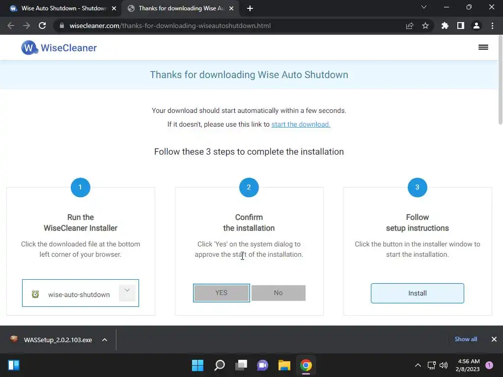This screenshot has width=503, height=377.
Task: Expand options for WASSetup download
Action: tap(105, 340)
